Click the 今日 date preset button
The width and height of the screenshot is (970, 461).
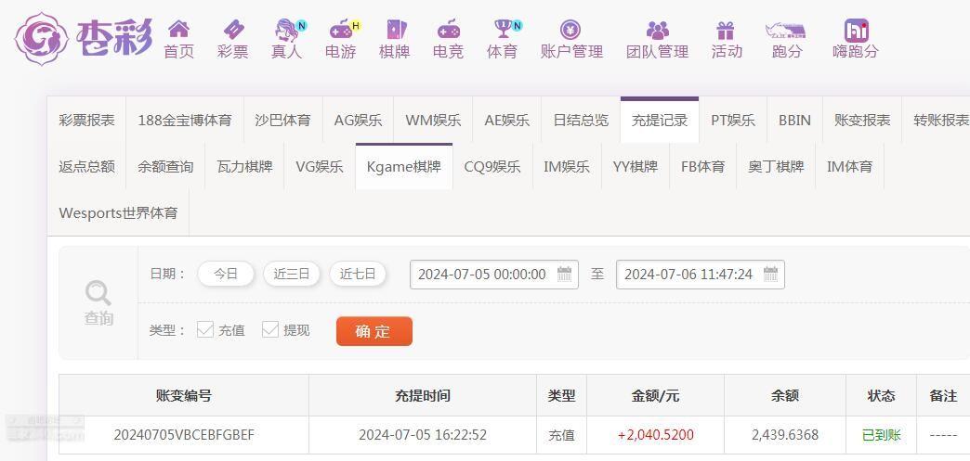click(226, 274)
